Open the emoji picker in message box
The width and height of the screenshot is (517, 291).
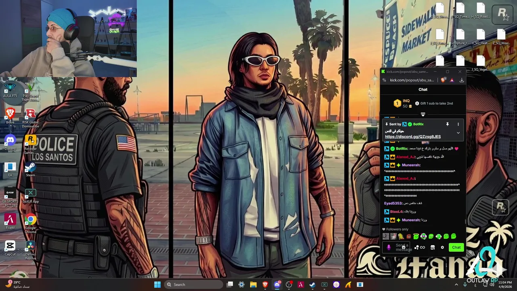(x=404, y=247)
